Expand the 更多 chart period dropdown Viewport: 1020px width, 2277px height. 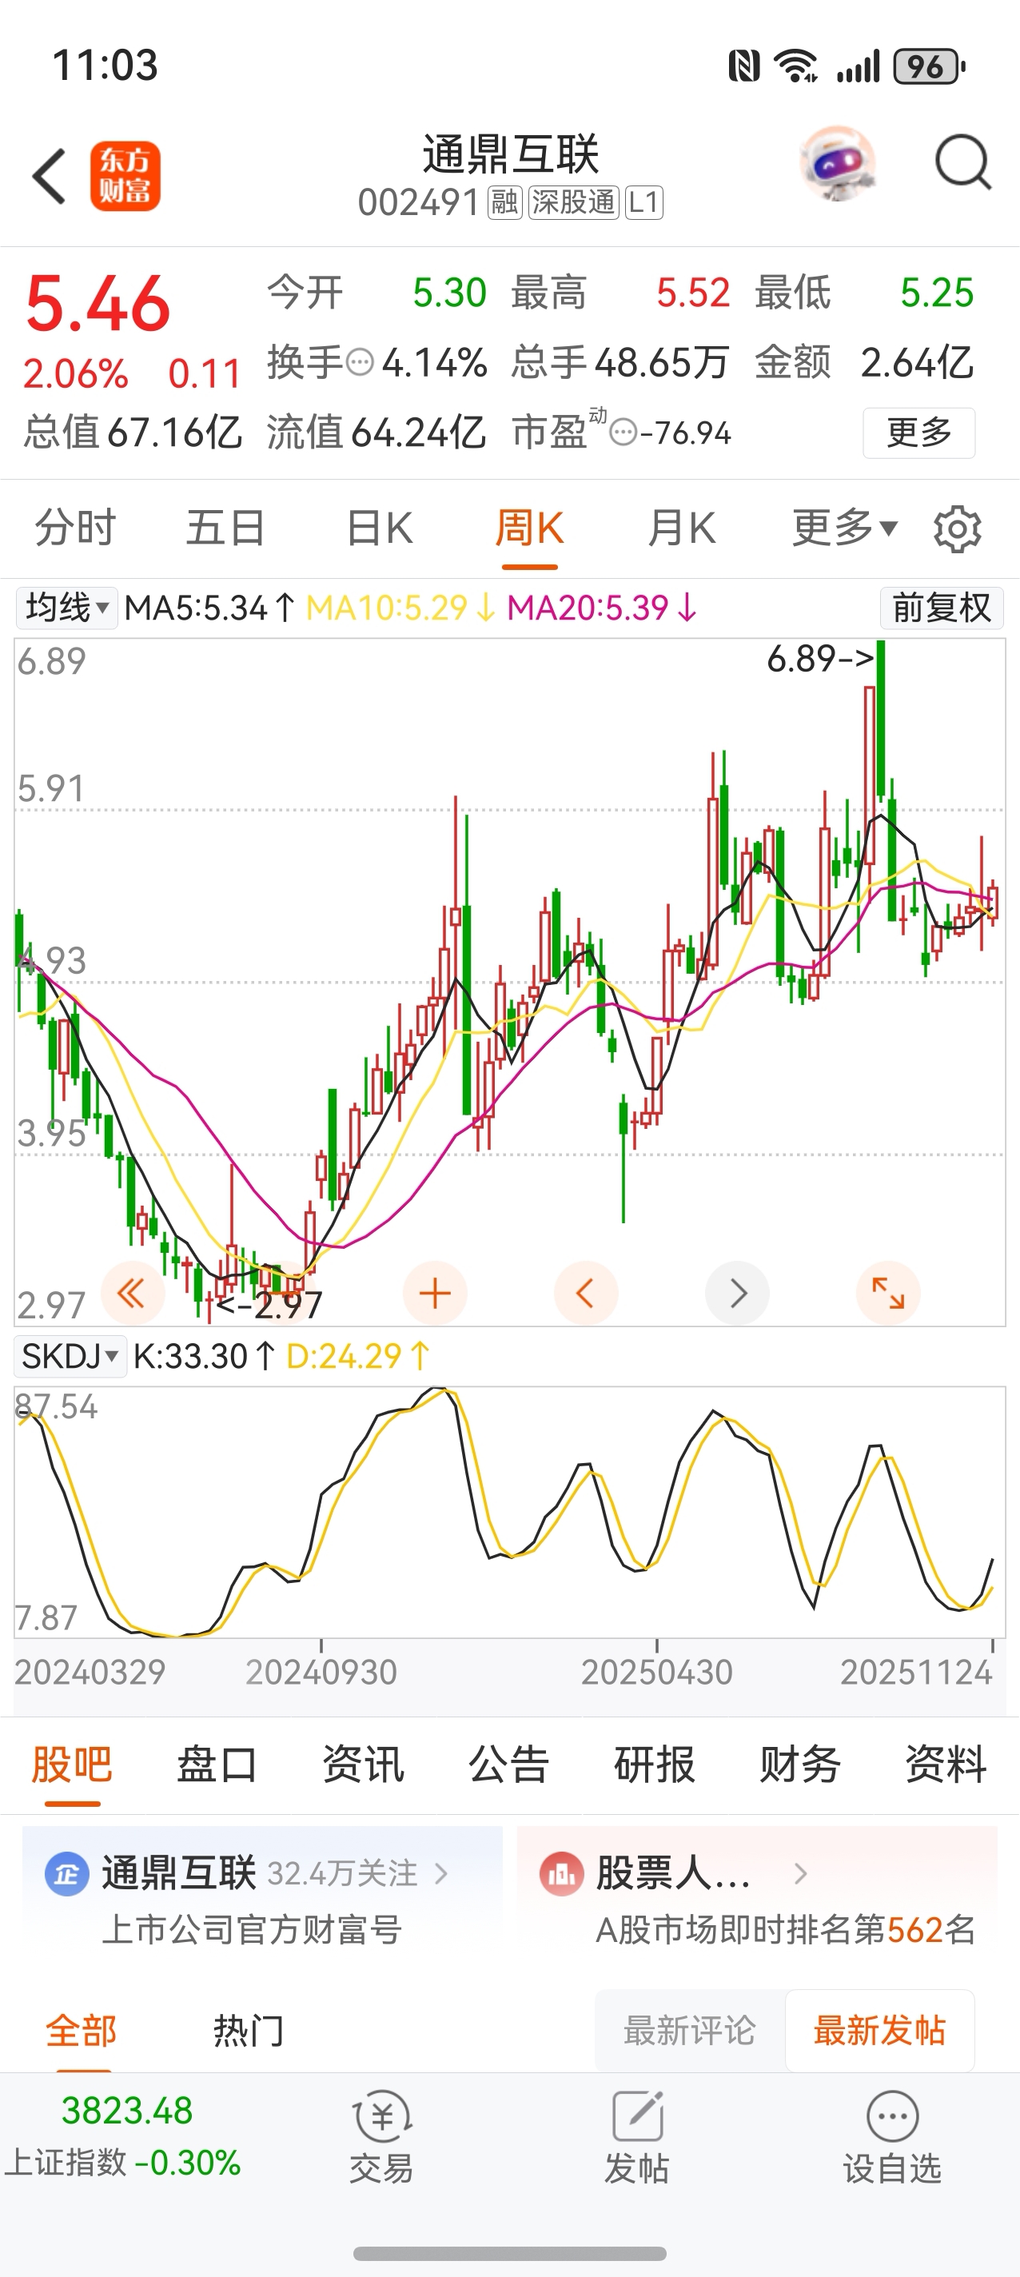click(845, 528)
